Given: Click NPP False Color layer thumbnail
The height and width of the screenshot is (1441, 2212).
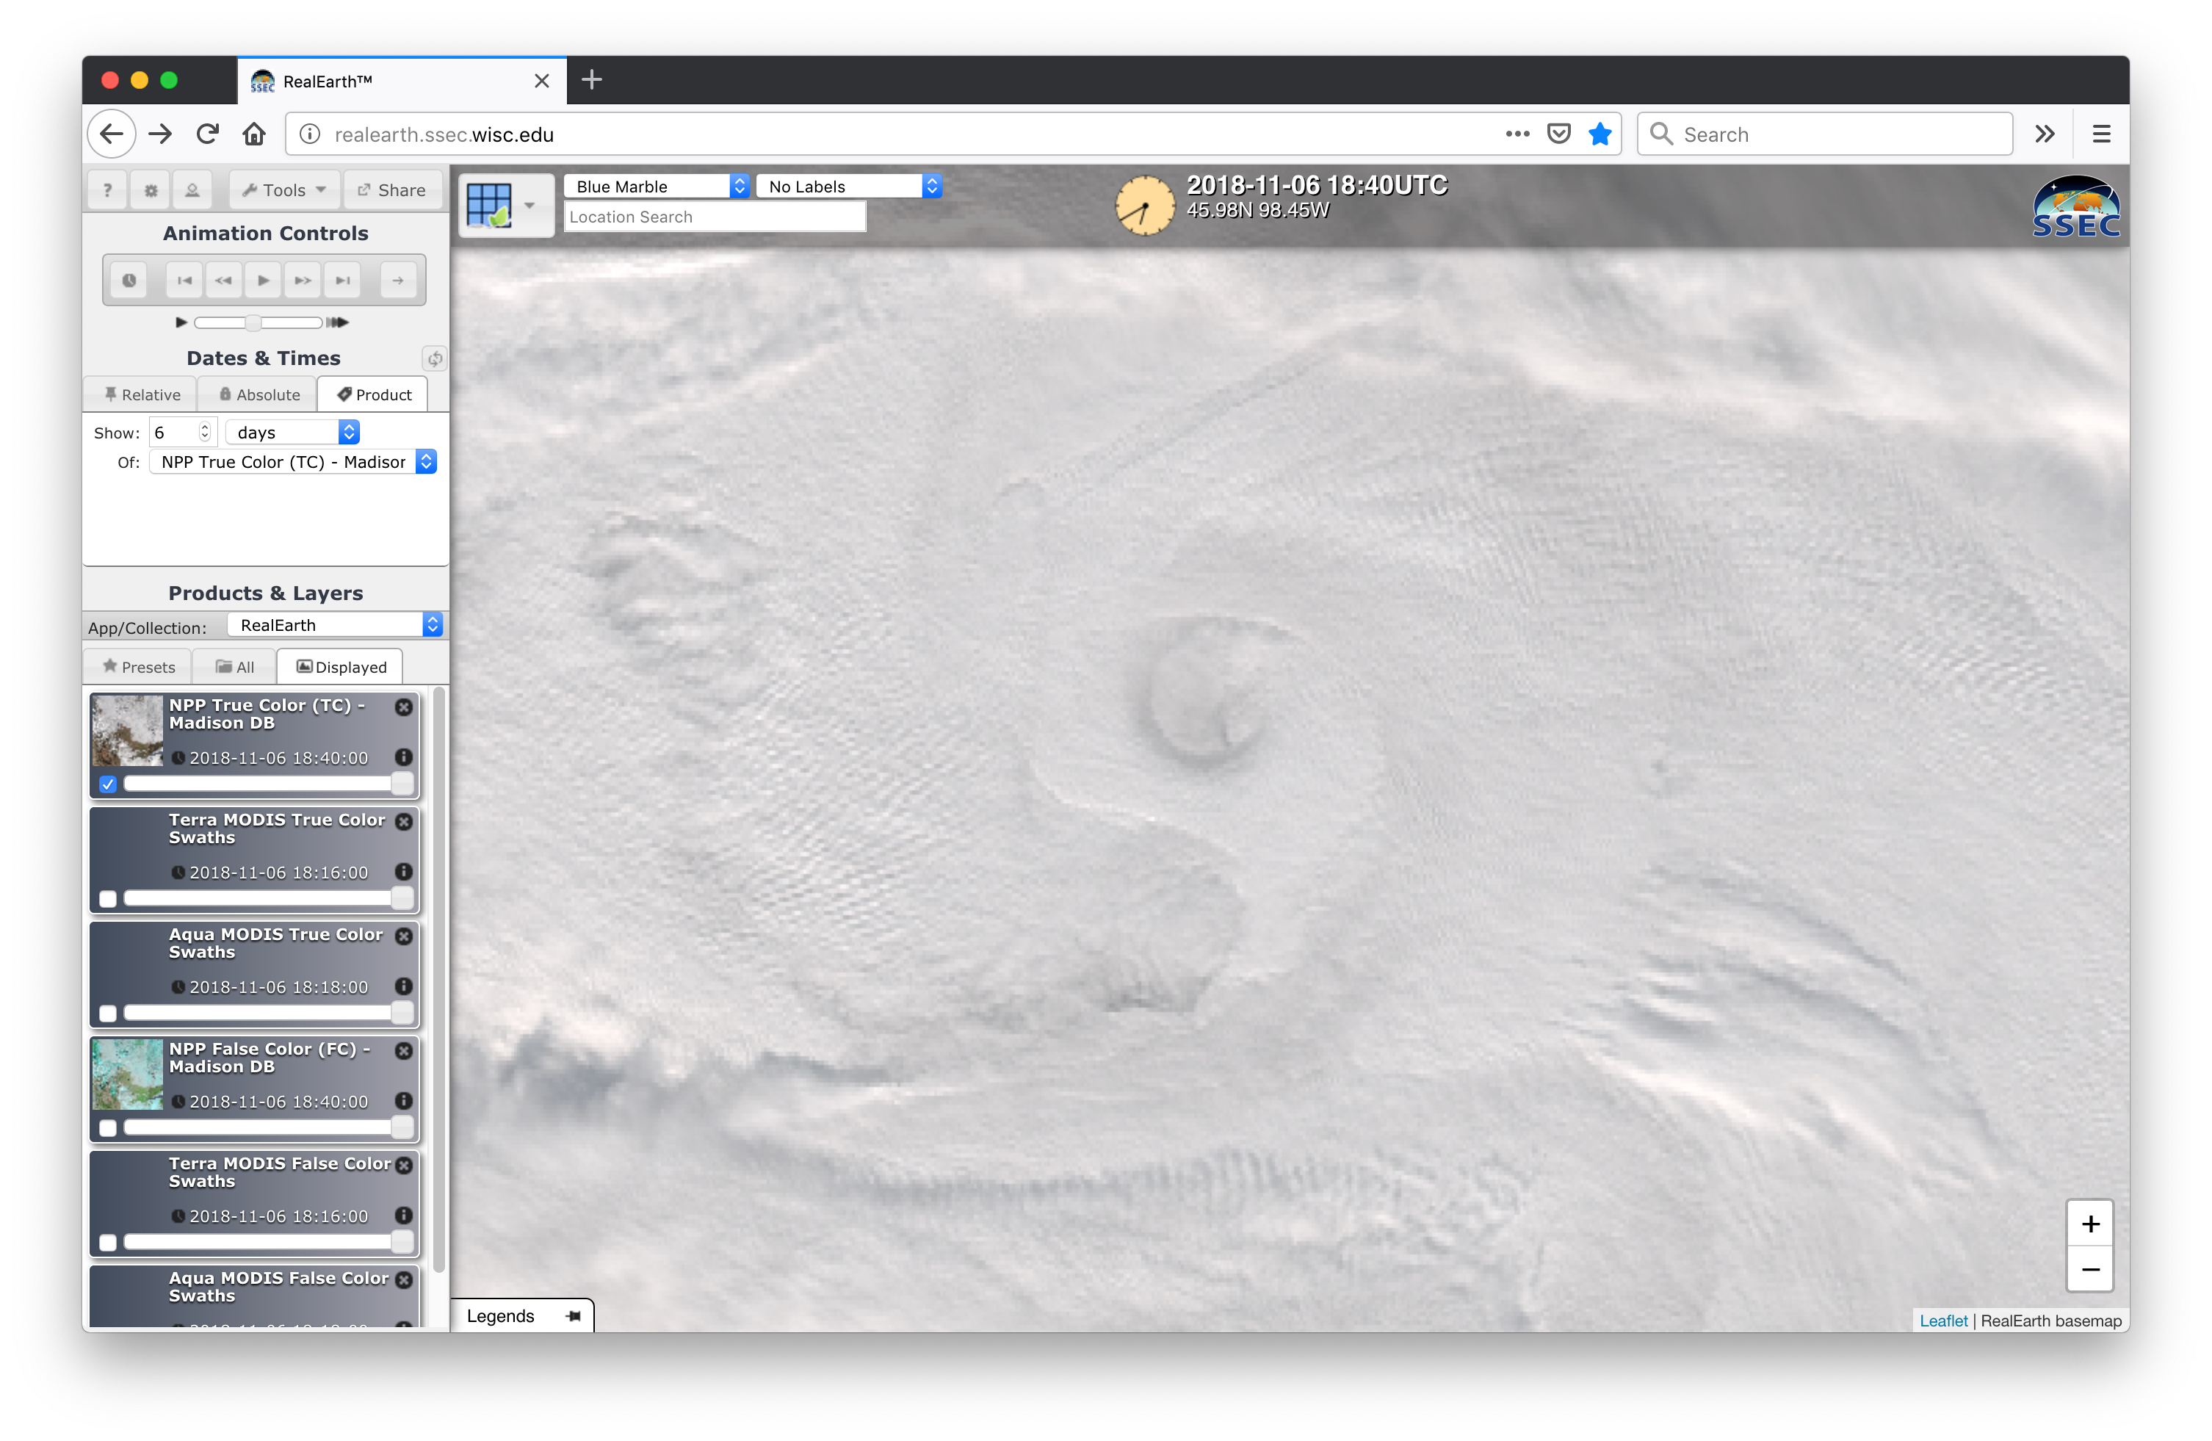Looking at the screenshot, I should (x=127, y=1075).
